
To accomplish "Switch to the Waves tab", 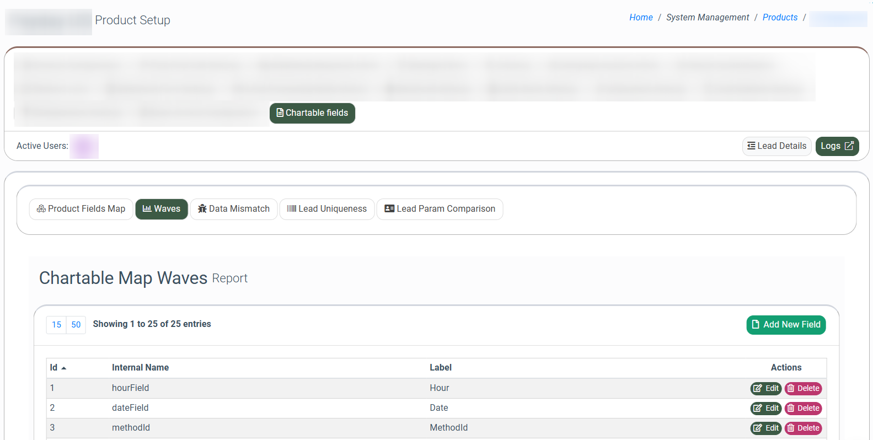I will (x=162, y=209).
